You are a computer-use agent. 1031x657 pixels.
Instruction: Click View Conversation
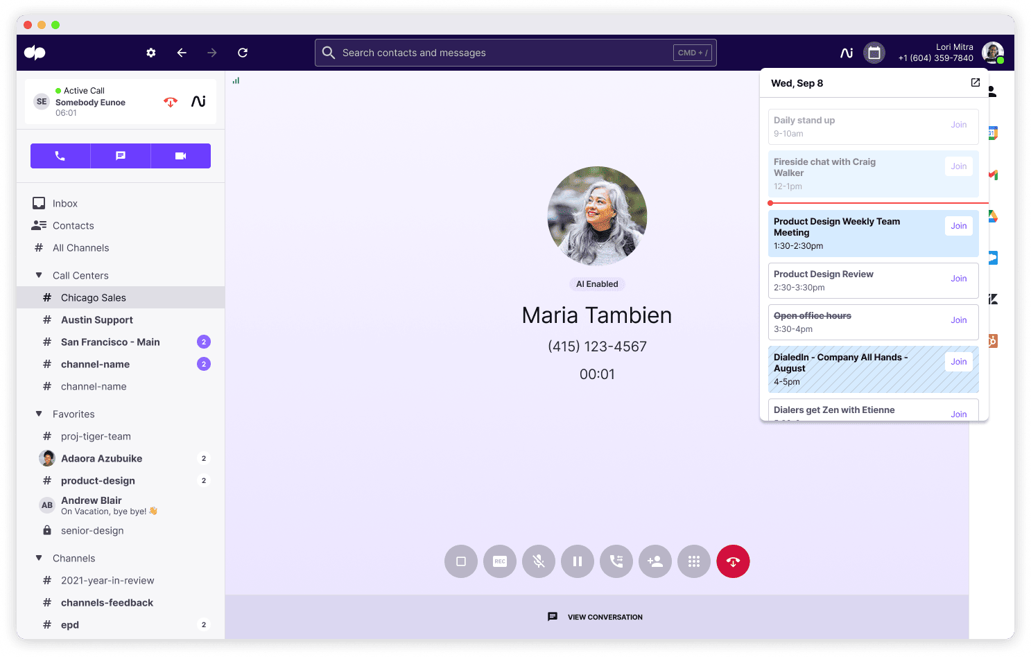pos(596,617)
